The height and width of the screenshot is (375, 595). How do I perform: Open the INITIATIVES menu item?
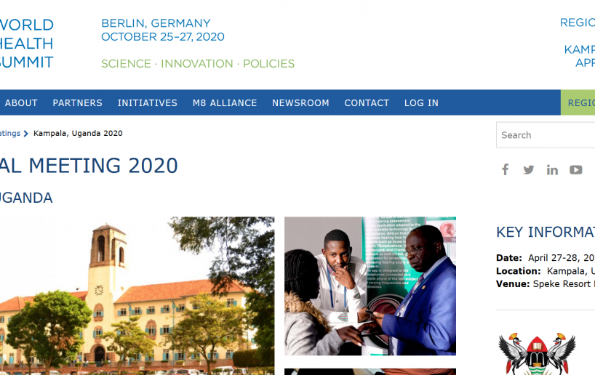(x=147, y=102)
